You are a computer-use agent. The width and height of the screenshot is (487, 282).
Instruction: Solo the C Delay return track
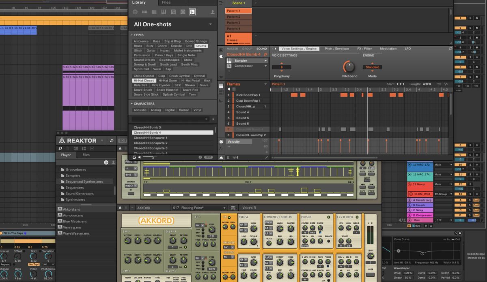[x=470, y=210]
